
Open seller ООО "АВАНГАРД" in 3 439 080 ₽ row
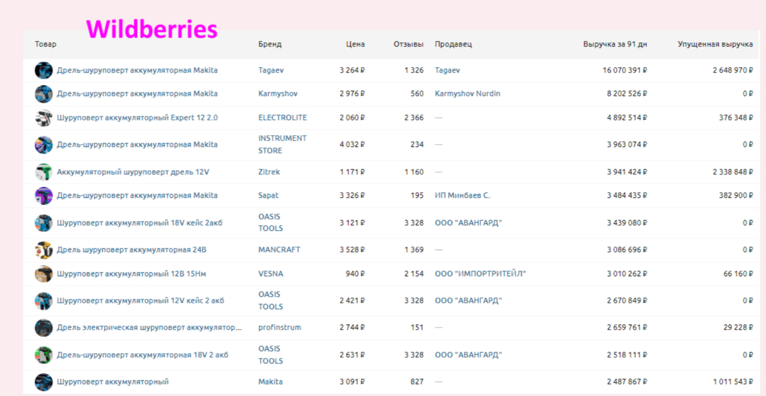coord(468,223)
